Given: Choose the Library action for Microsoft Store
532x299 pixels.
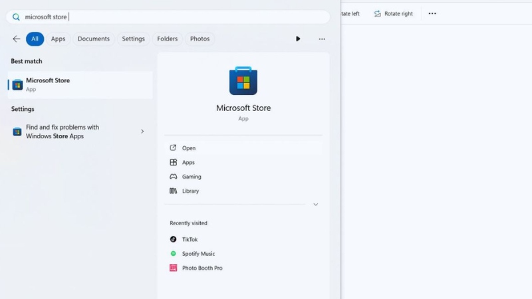Looking at the screenshot, I should coord(190,191).
